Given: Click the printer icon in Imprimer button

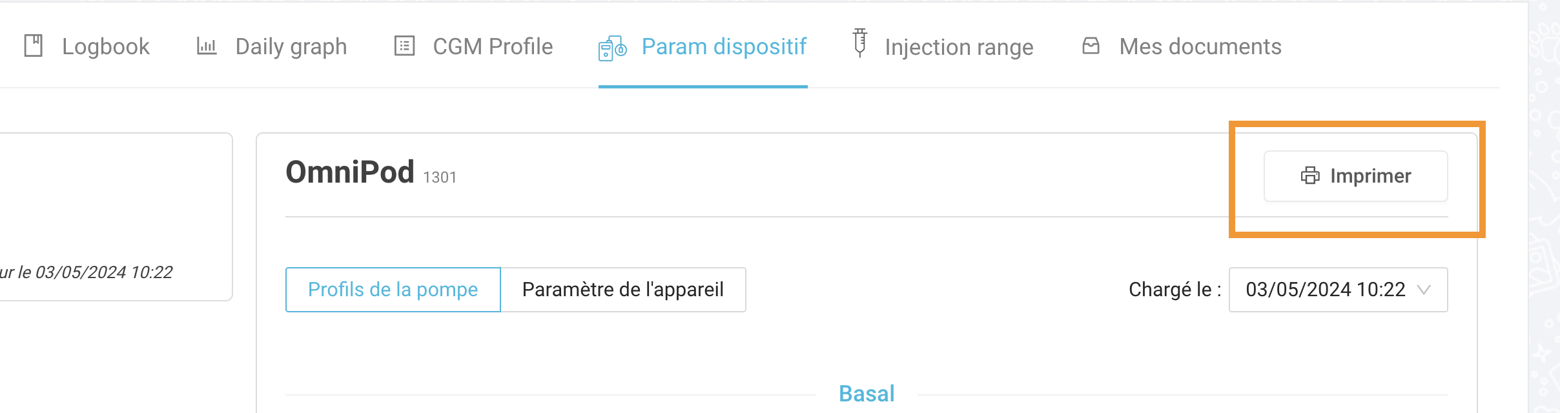Looking at the screenshot, I should point(1310,176).
